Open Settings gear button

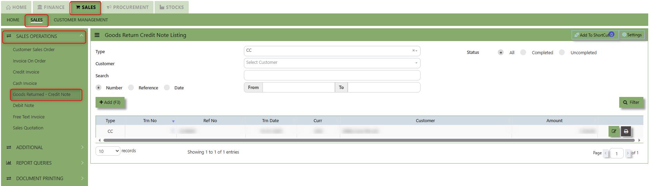[632, 35]
